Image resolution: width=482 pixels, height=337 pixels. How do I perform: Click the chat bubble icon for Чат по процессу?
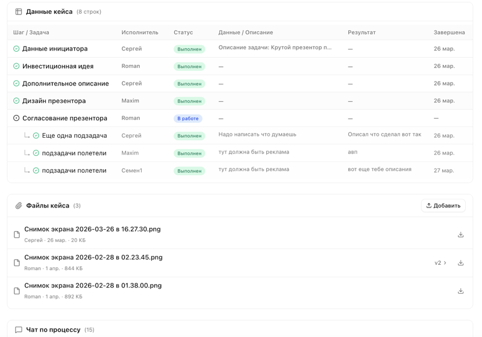(19, 330)
